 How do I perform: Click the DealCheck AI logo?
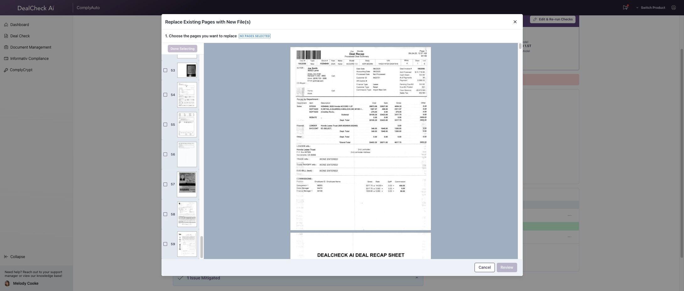click(x=36, y=8)
